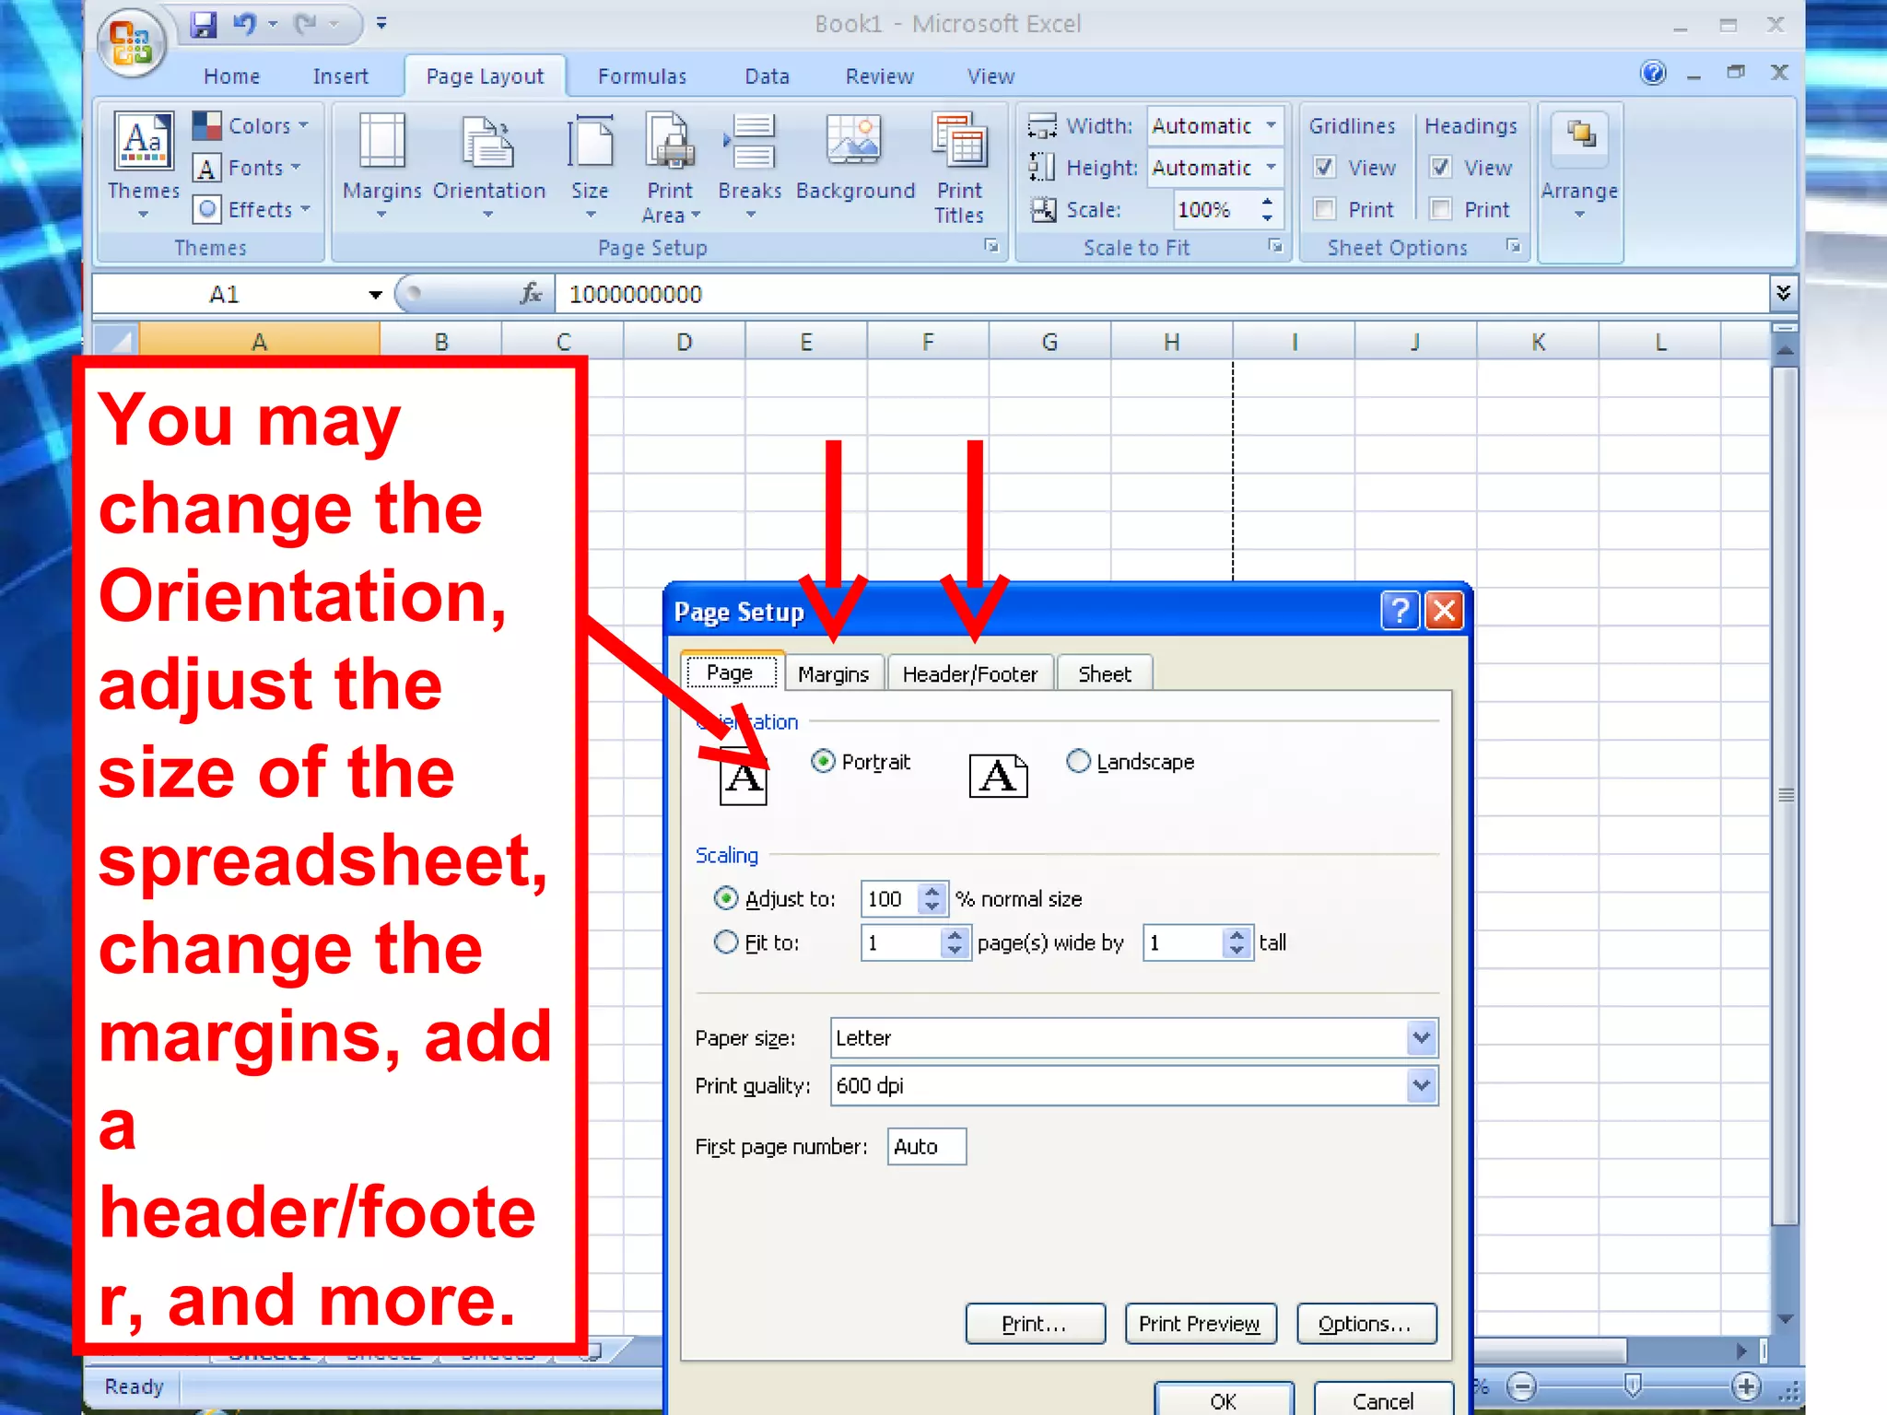Click the Background button
The width and height of the screenshot is (1887, 1415).
855,157
